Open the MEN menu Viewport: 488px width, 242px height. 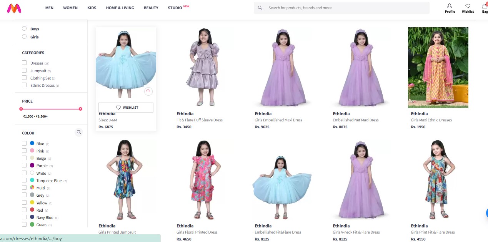tap(49, 8)
